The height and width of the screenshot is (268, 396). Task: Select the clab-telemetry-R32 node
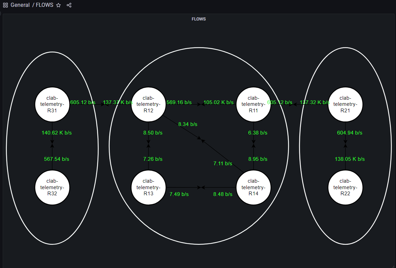coord(52,187)
